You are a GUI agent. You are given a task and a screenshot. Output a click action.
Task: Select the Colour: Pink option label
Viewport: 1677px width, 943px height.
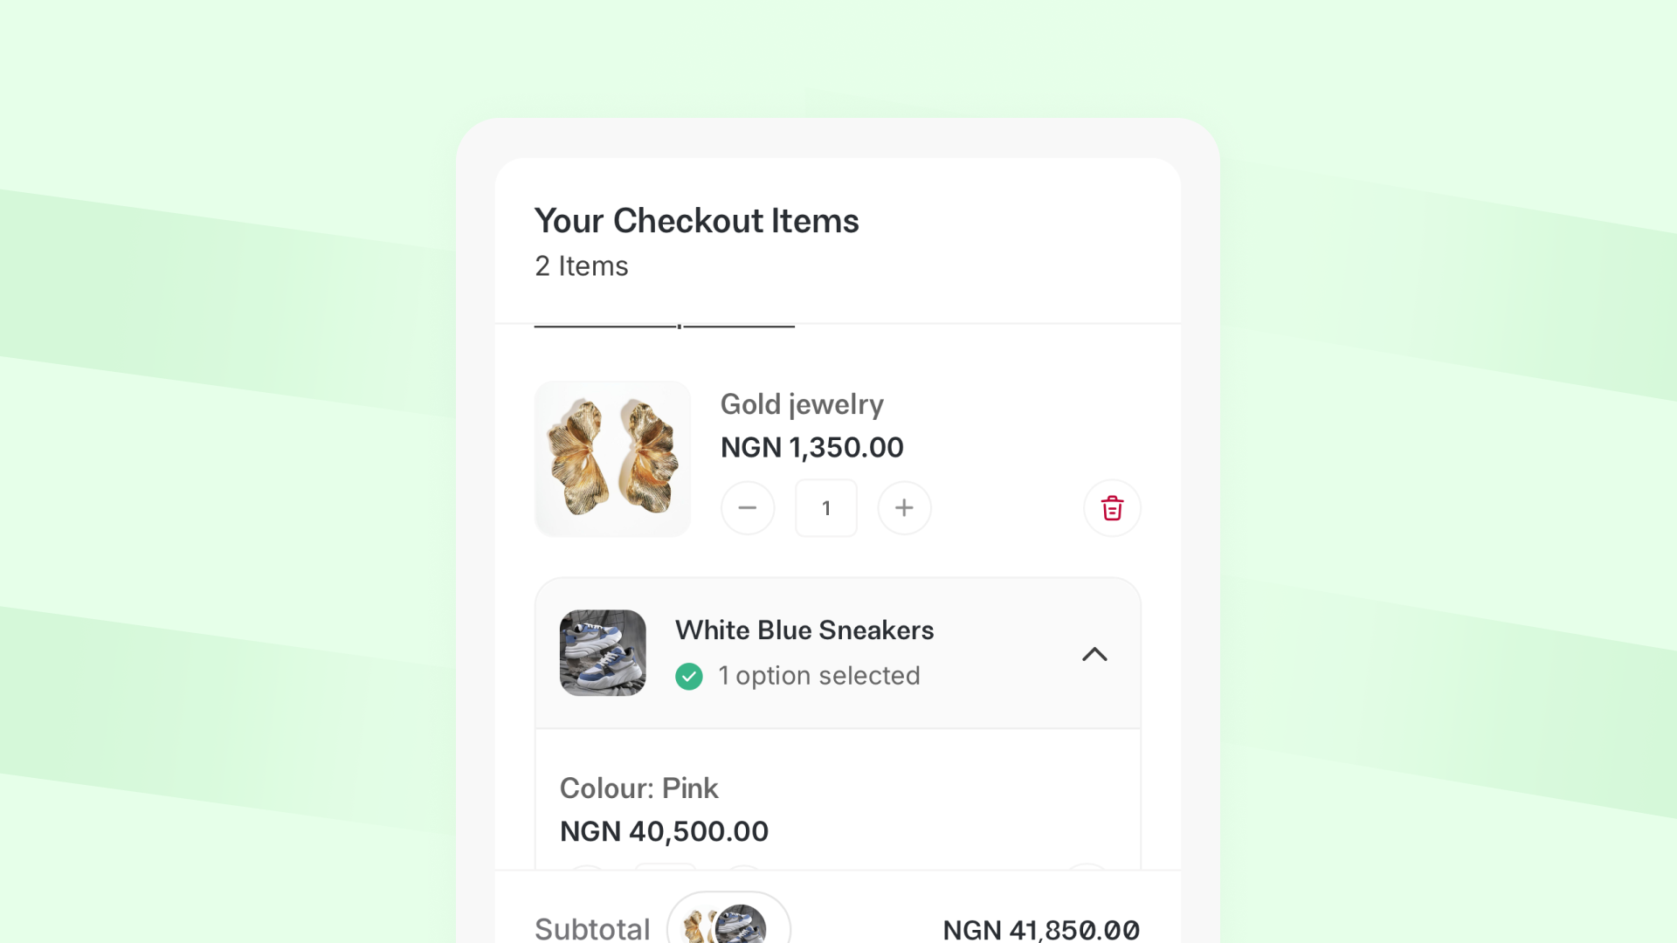(x=638, y=788)
